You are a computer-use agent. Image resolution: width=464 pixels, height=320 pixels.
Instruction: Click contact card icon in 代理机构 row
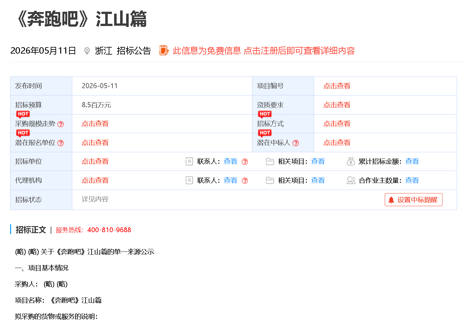tap(189, 180)
